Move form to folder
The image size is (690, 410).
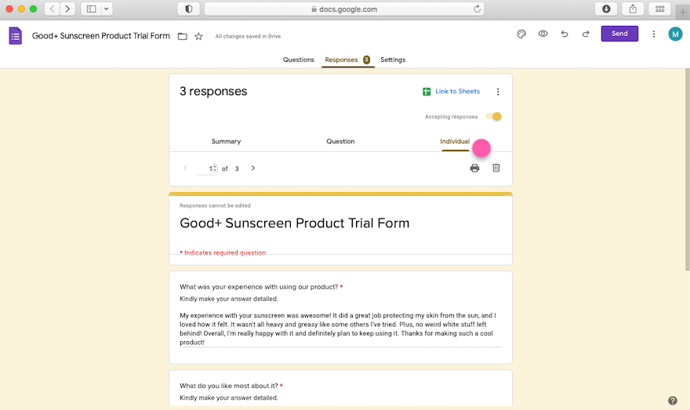pos(182,36)
